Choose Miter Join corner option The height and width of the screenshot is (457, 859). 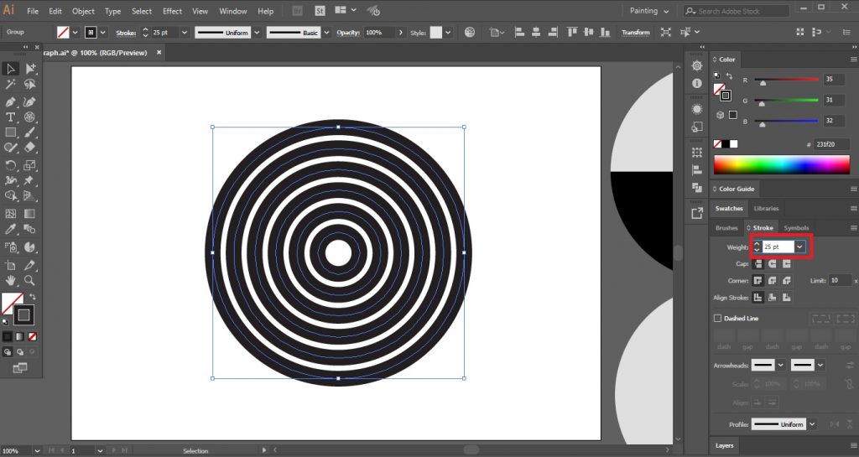(757, 281)
